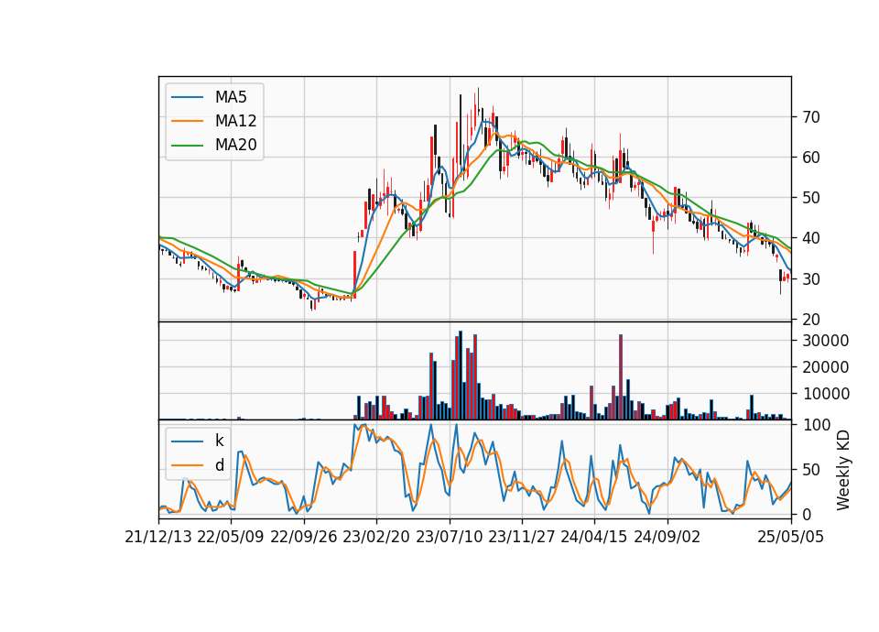Click the KD axis value 0
Screen dimensions: 879x632
807,514
